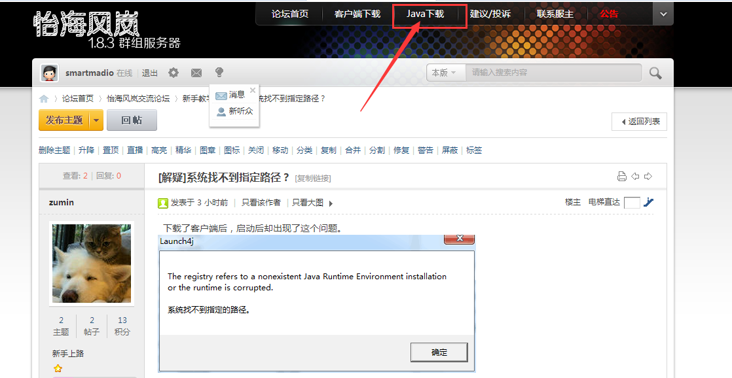This screenshot has width=732, height=378.
Task: Click the 回帖 reply button
Action: pyautogui.click(x=132, y=120)
